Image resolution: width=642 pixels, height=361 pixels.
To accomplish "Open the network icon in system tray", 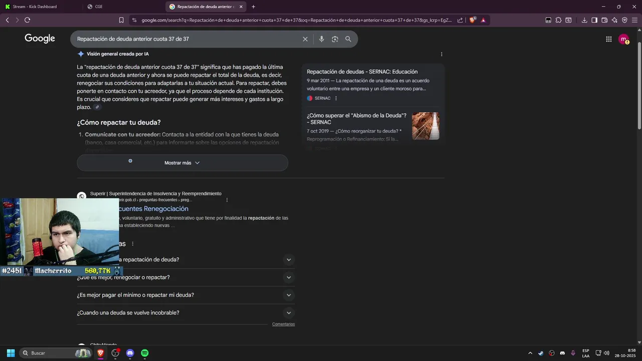I will coord(598,353).
